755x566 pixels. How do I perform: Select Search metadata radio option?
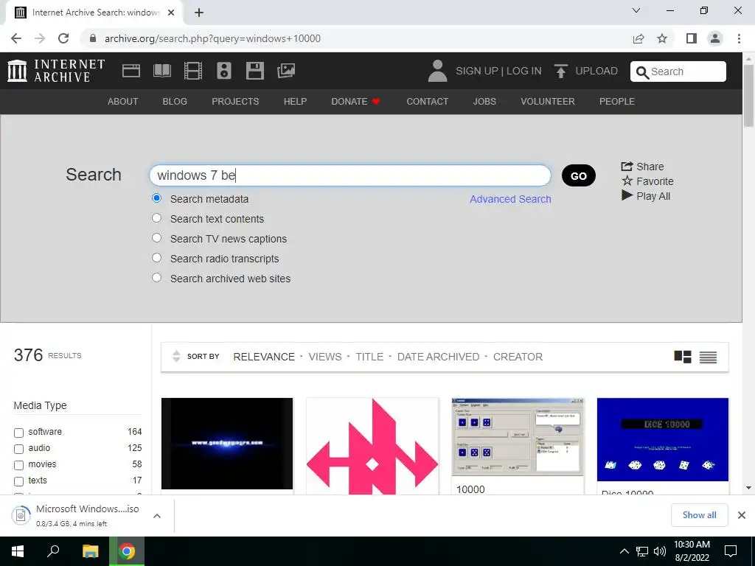(x=156, y=198)
